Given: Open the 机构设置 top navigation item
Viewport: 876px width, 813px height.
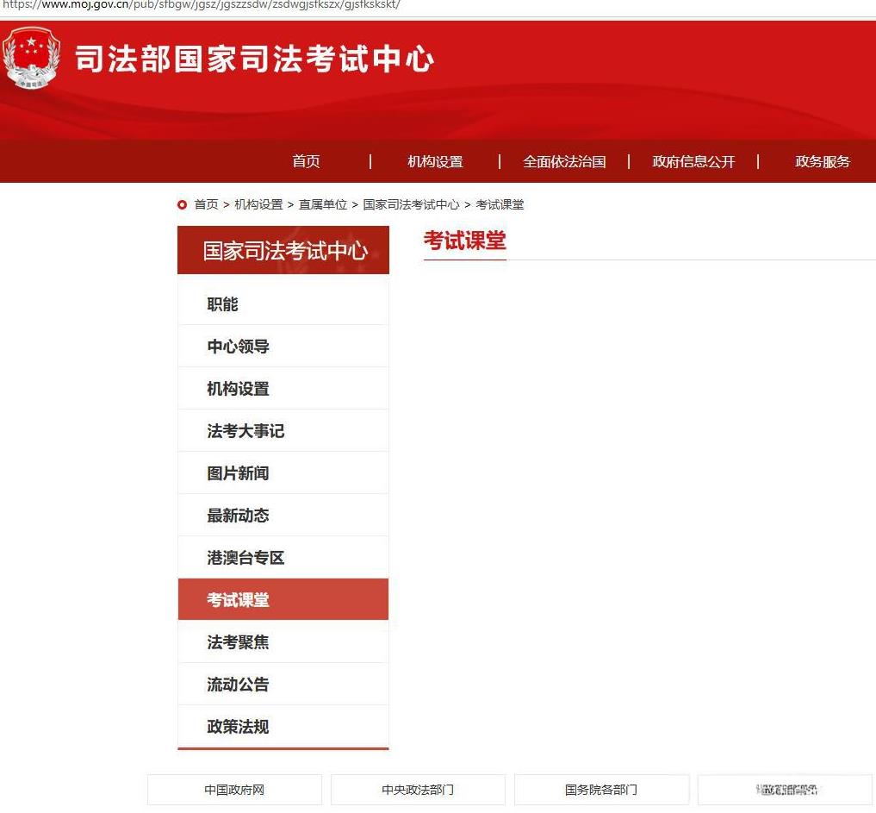Looking at the screenshot, I should (435, 161).
